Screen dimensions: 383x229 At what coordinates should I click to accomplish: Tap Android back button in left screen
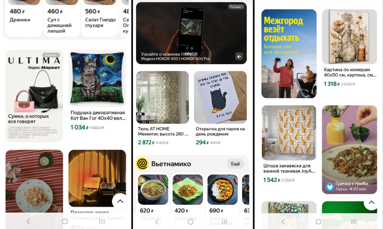click(28, 221)
